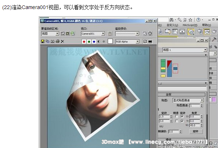Image resolution: width=218 pixels, height=148 pixels.
Task: Uncheck U tile checkbox
Action: 182,117
